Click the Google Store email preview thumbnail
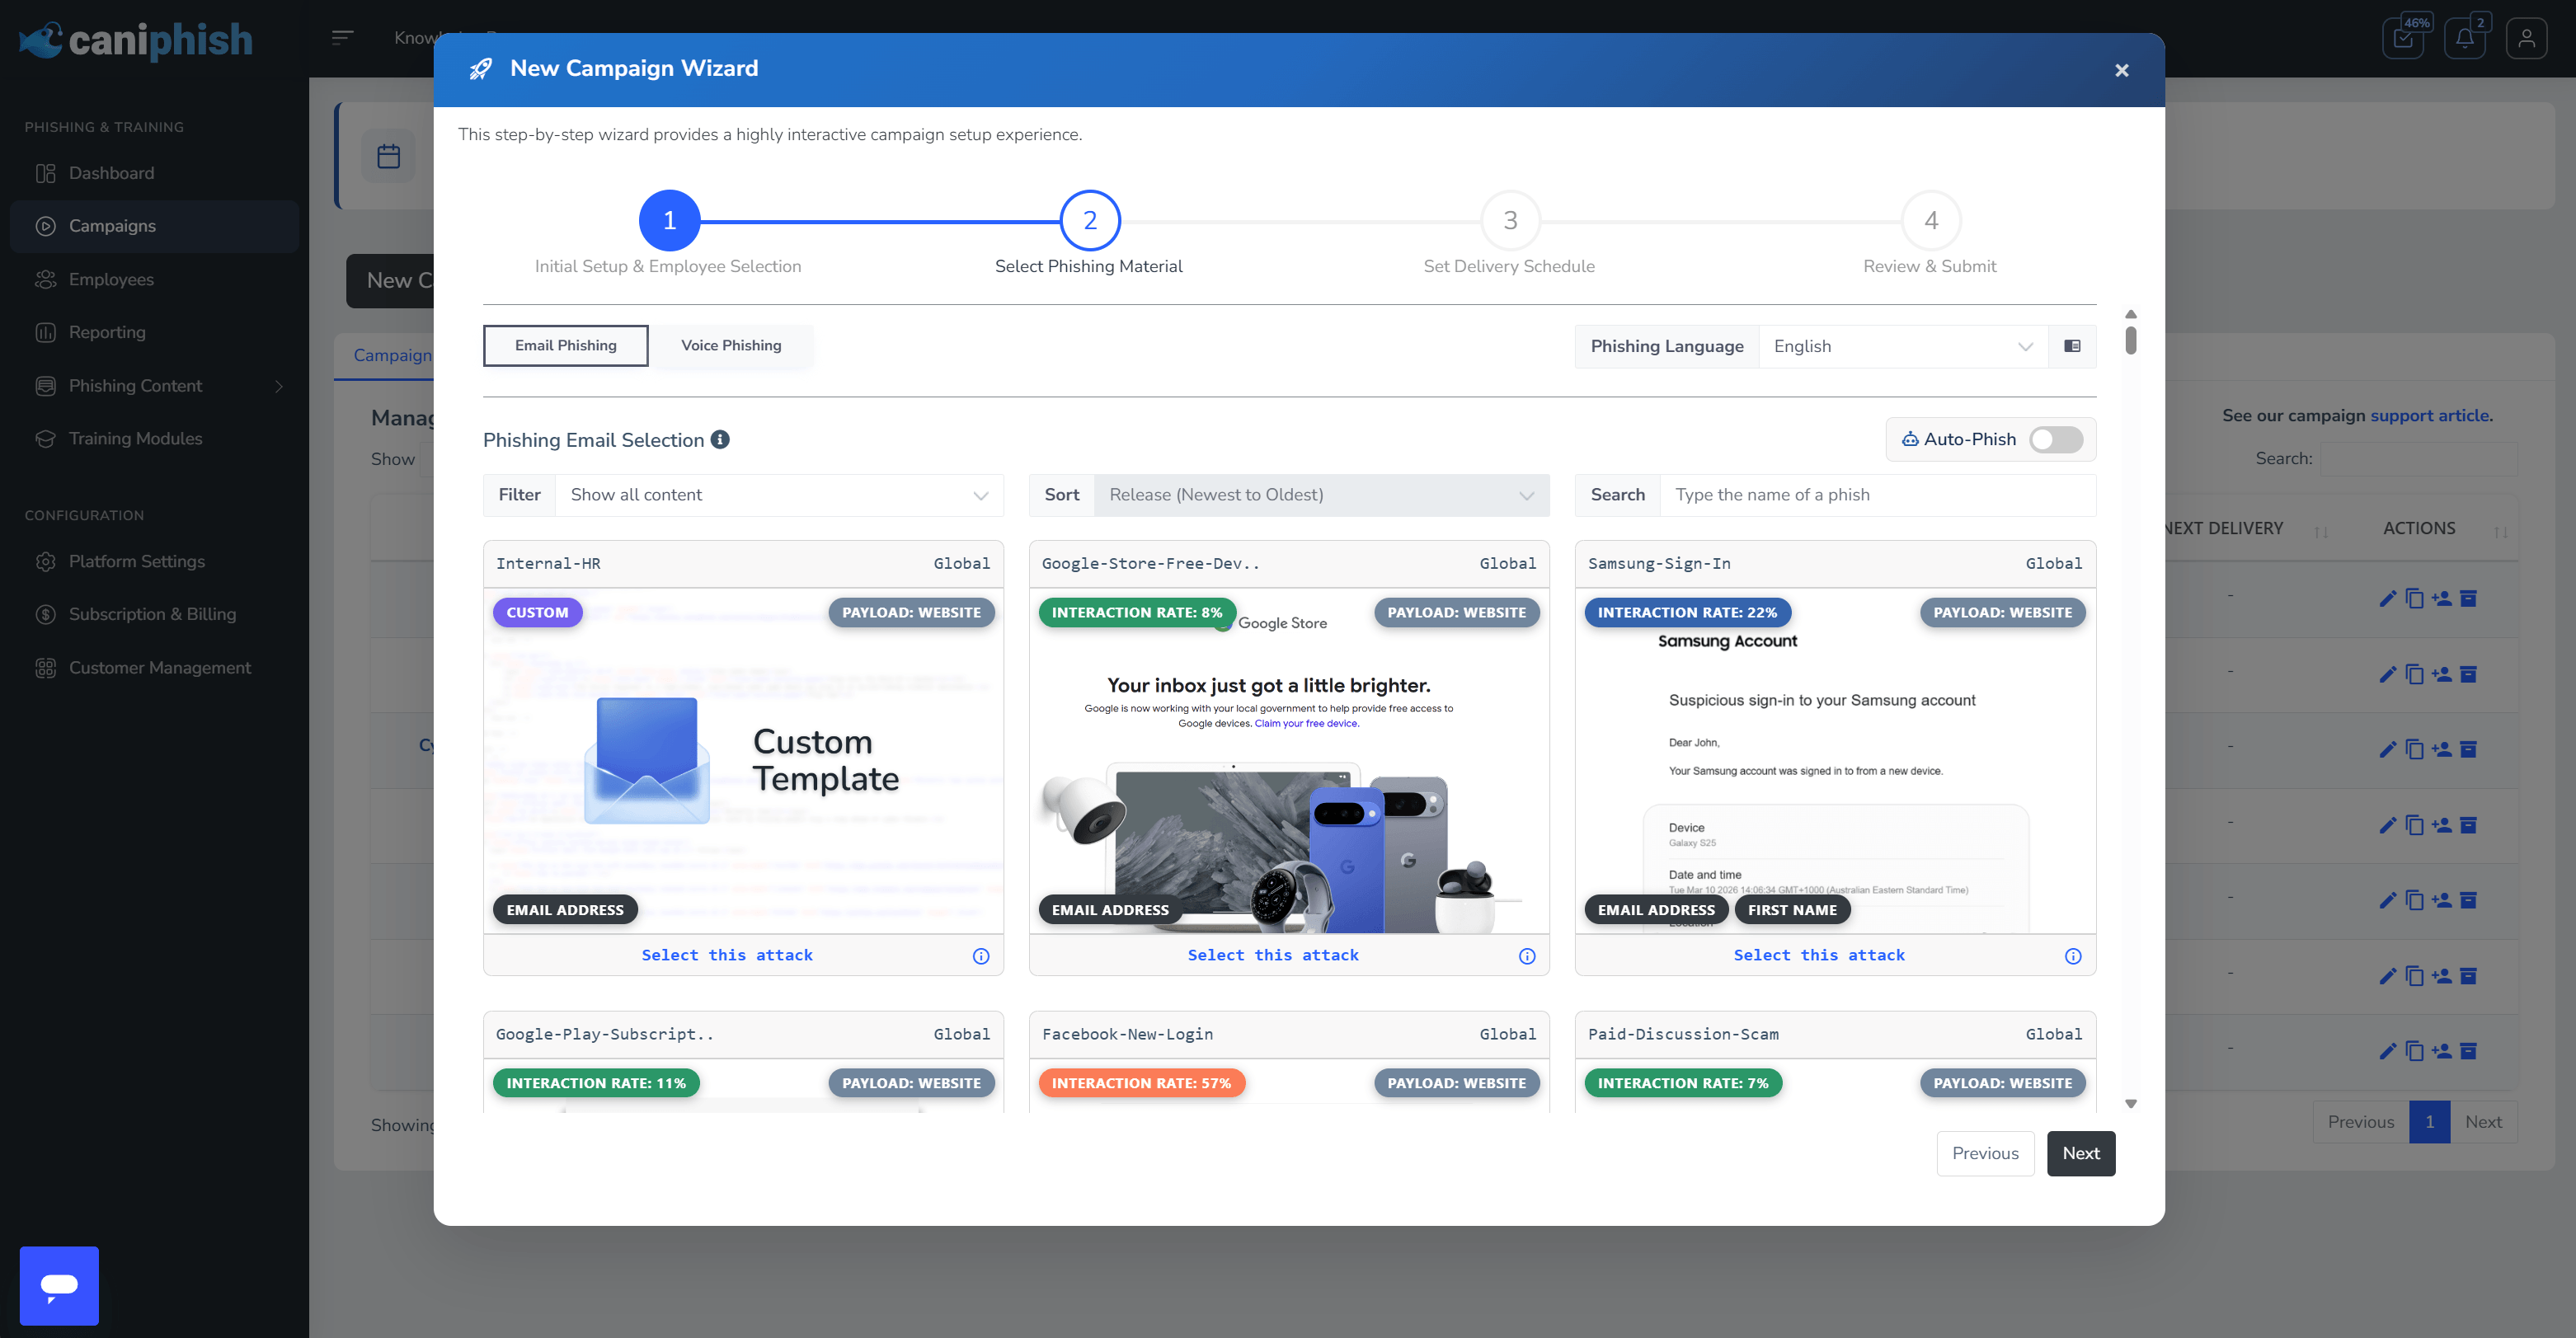Screen dimensions: 2576x1338 click(1289, 761)
